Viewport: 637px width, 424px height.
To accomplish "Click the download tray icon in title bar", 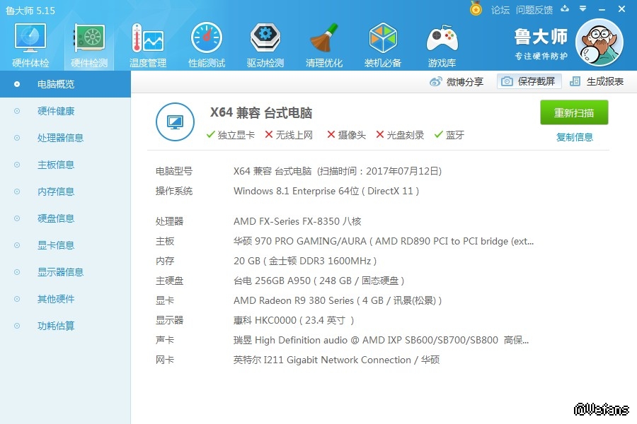I will click(564, 10).
